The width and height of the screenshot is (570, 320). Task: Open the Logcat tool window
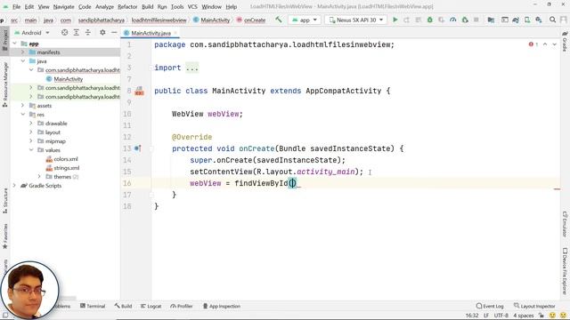[151, 306]
